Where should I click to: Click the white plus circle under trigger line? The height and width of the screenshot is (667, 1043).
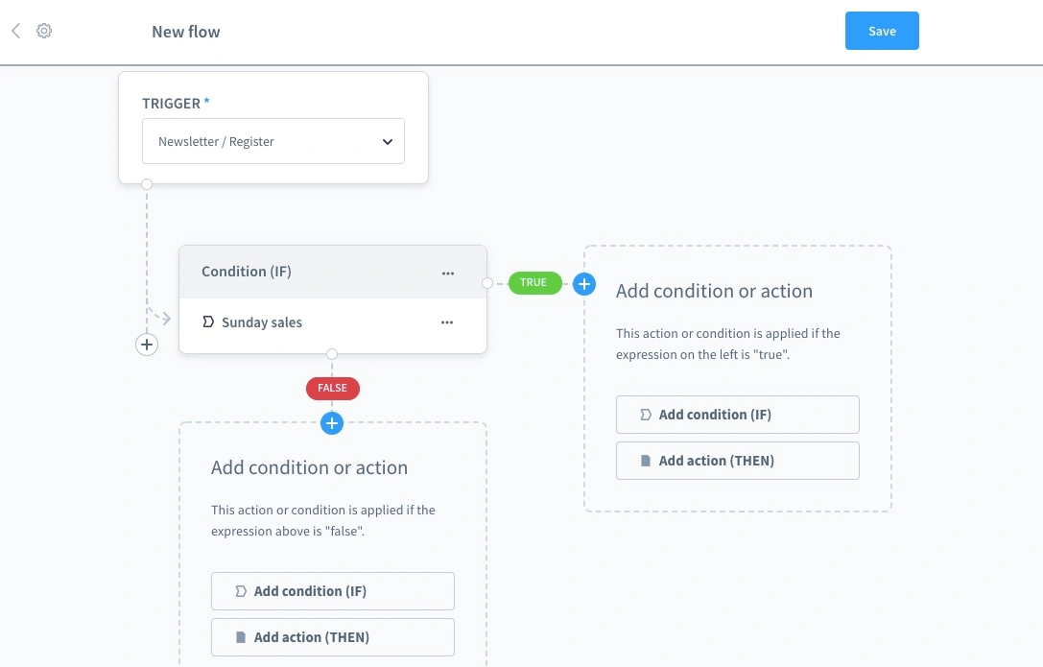tap(146, 344)
